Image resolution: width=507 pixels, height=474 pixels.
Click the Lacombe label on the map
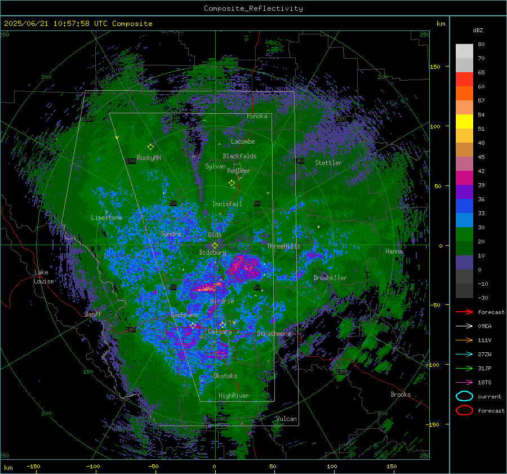click(243, 141)
